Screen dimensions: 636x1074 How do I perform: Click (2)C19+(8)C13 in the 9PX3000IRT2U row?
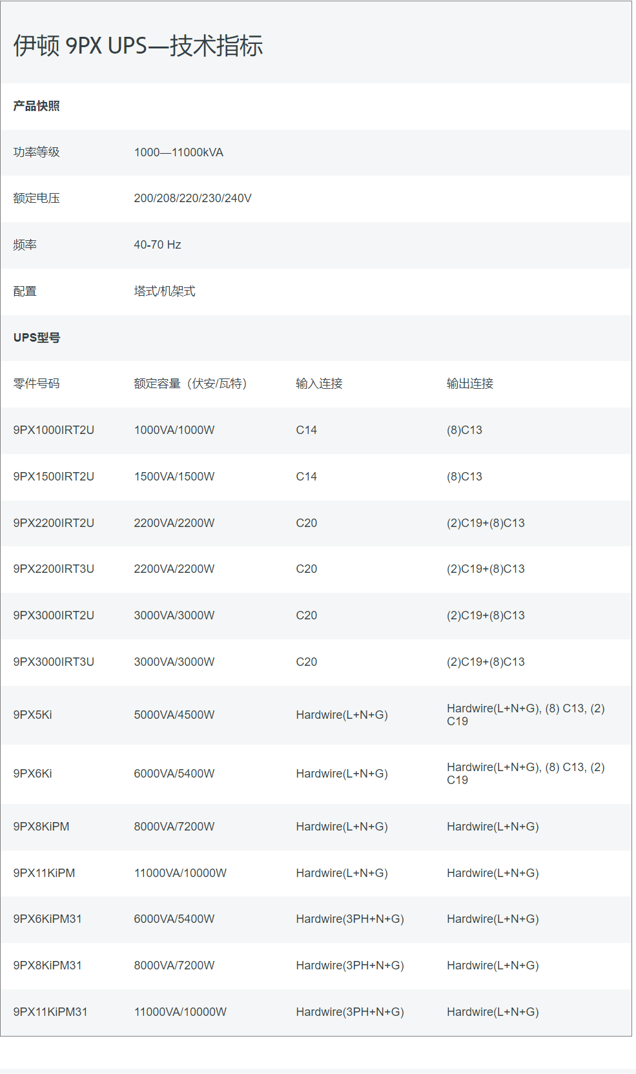coord(486,615)
